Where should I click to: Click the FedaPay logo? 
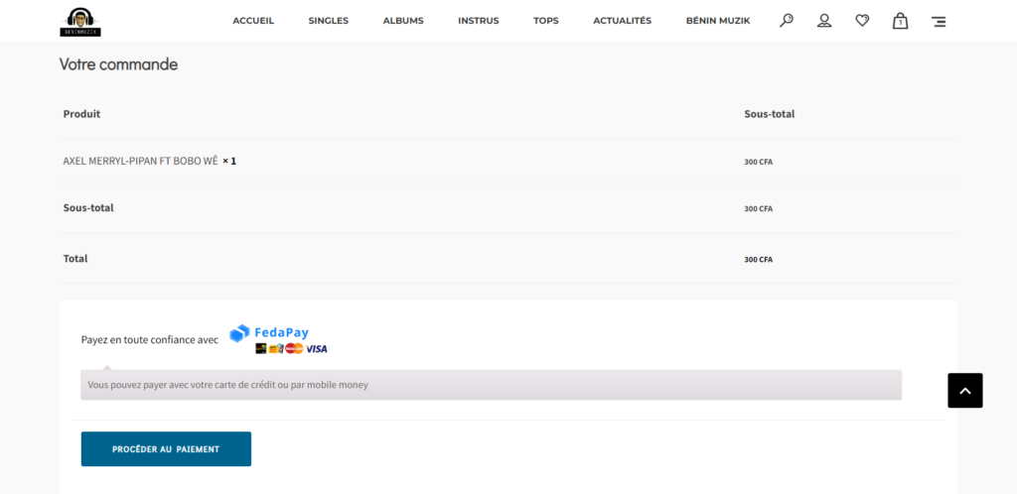point(269,332)
